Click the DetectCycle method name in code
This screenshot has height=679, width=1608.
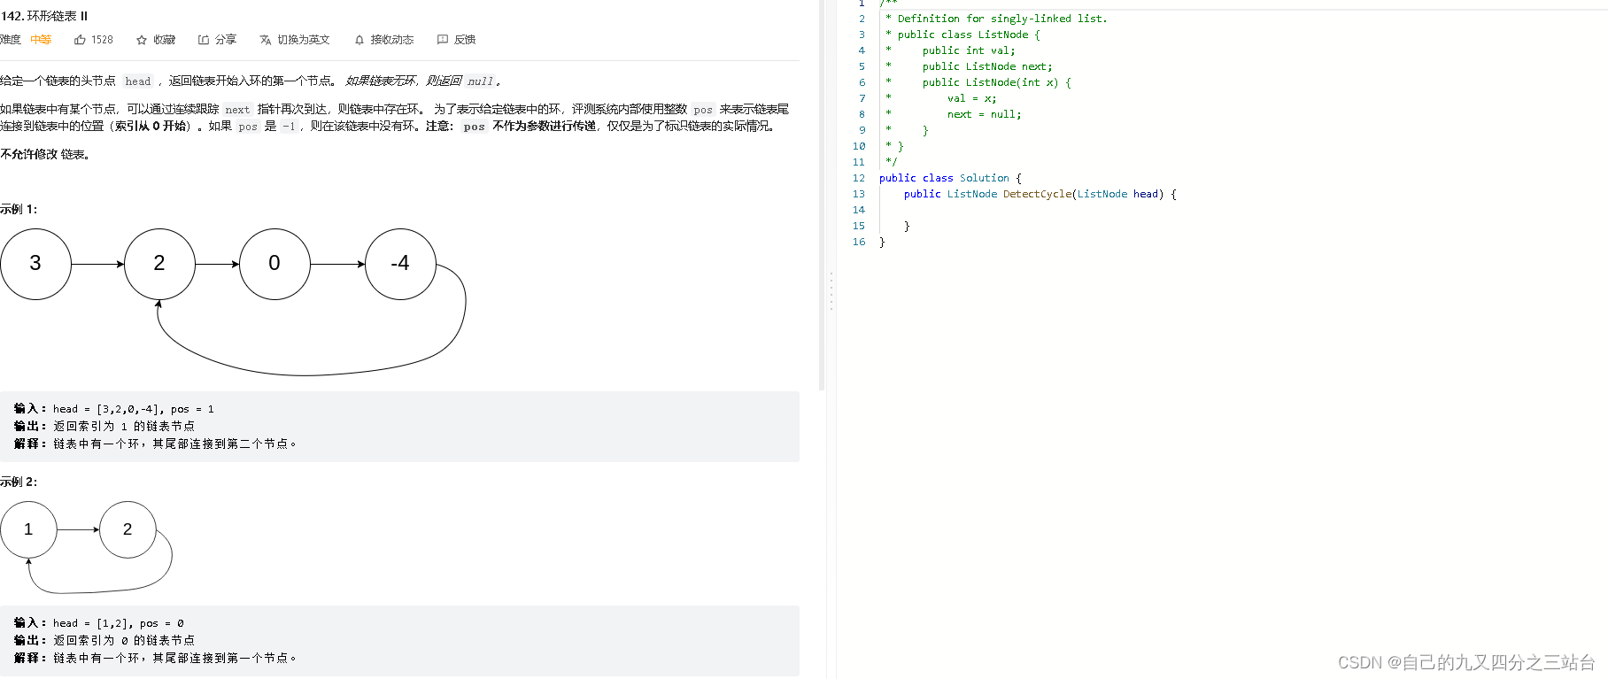click(x=1037, y=194)
